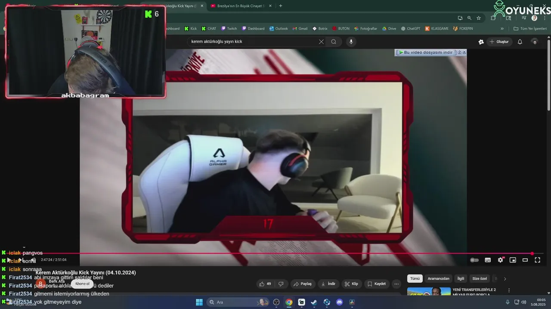551x309 pixels.
Task: Open YouTube notifications bell
Action: [x=520, y=42]
